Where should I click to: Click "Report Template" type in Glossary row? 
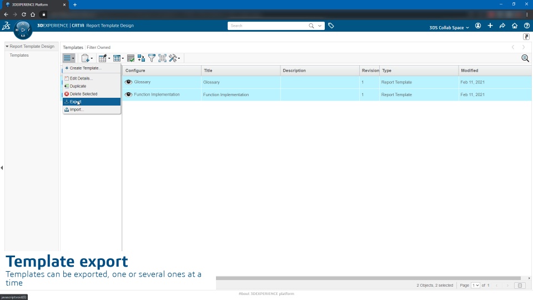[x=396, y=82]
